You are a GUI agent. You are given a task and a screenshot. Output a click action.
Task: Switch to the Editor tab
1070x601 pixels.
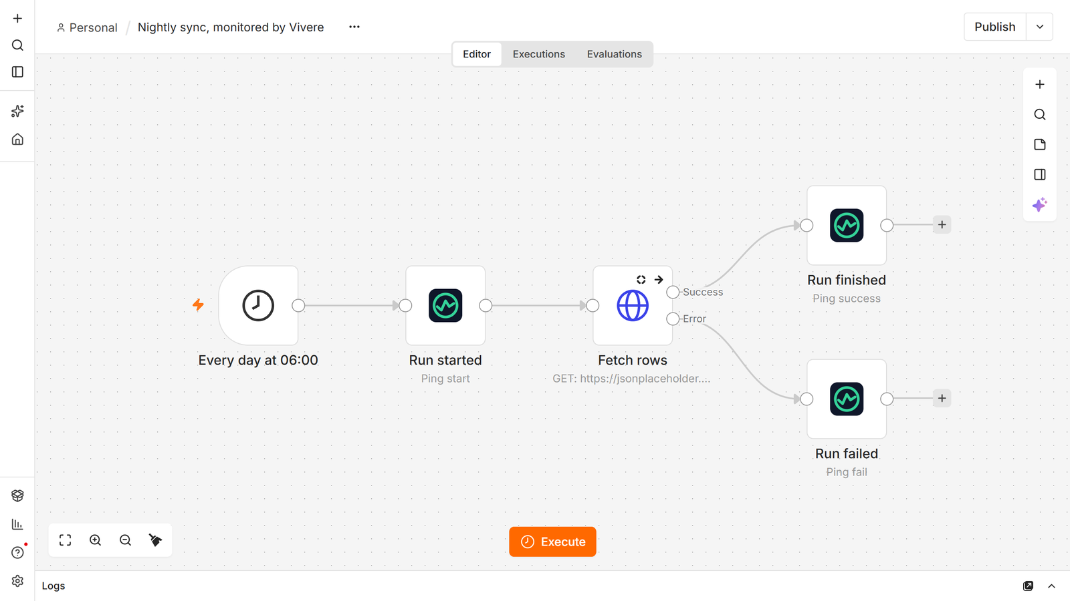(x=477, y=54)
